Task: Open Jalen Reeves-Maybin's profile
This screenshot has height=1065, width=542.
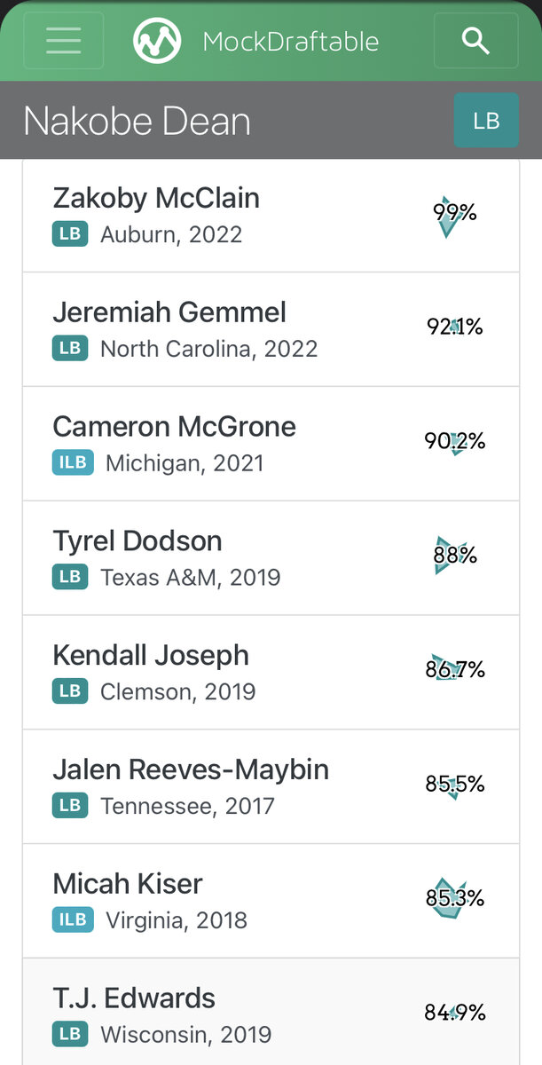Action: pyautogui.click(x=191, y=769)
